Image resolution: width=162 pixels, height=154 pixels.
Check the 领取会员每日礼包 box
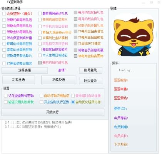[4, 26]
